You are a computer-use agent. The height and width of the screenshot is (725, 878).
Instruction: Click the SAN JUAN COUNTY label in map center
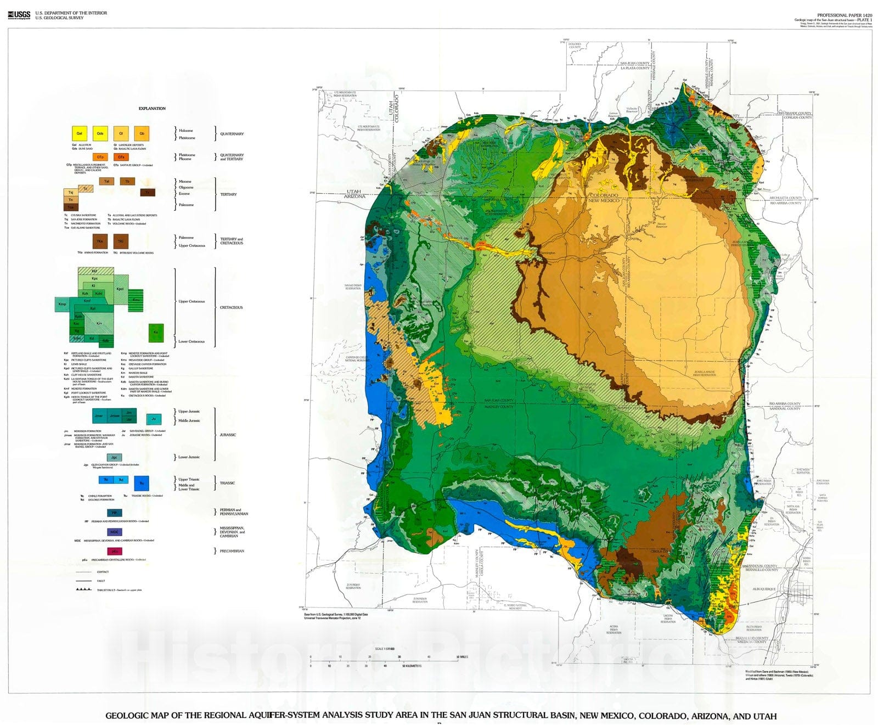(x=499, y=400)
